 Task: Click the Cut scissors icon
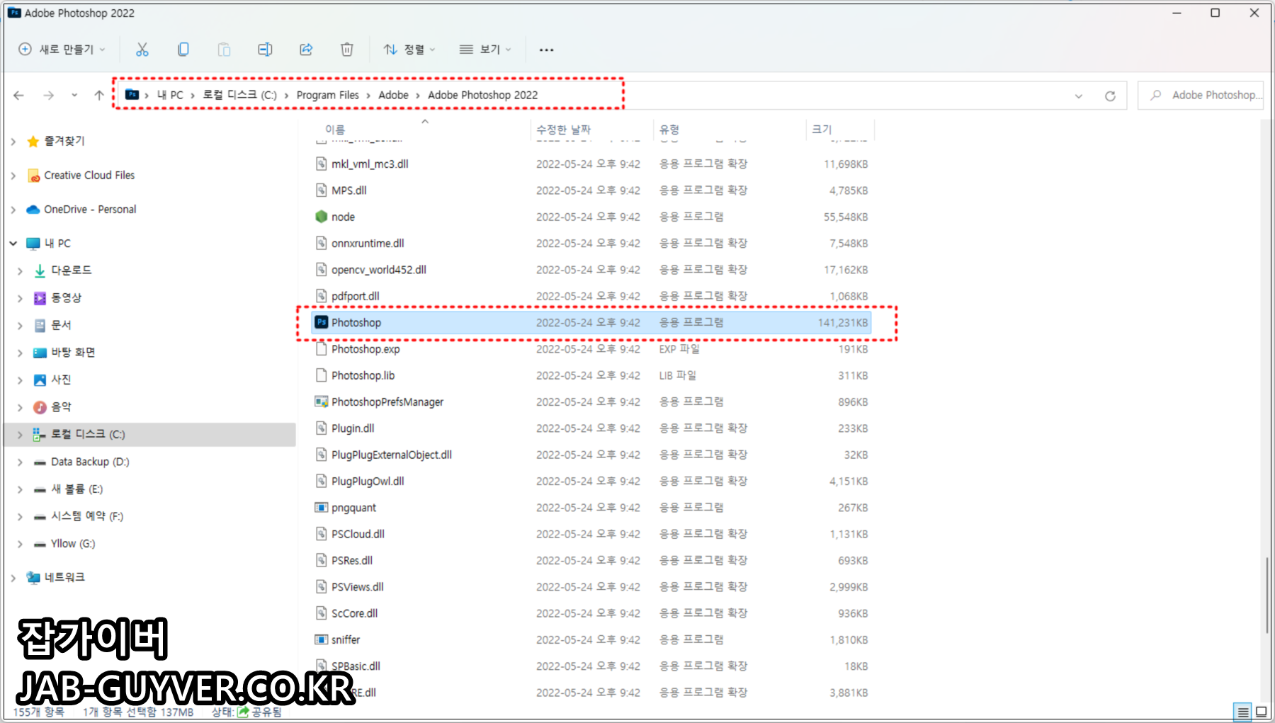(x=142, y=50)
